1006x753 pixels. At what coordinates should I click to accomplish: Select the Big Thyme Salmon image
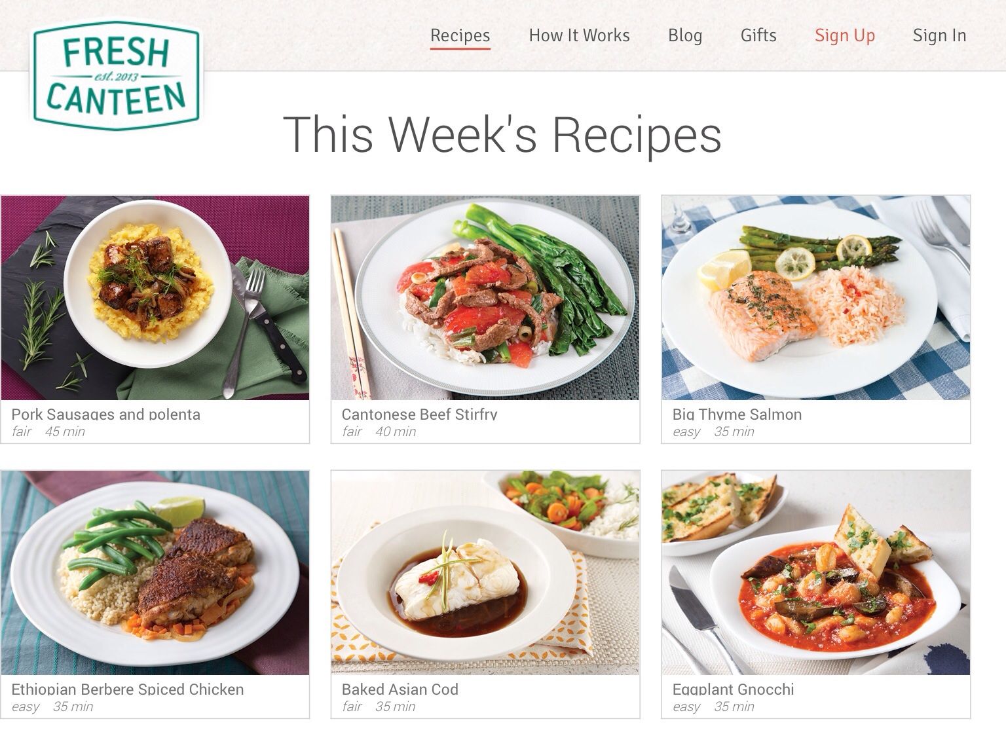(x=816, y=298)
